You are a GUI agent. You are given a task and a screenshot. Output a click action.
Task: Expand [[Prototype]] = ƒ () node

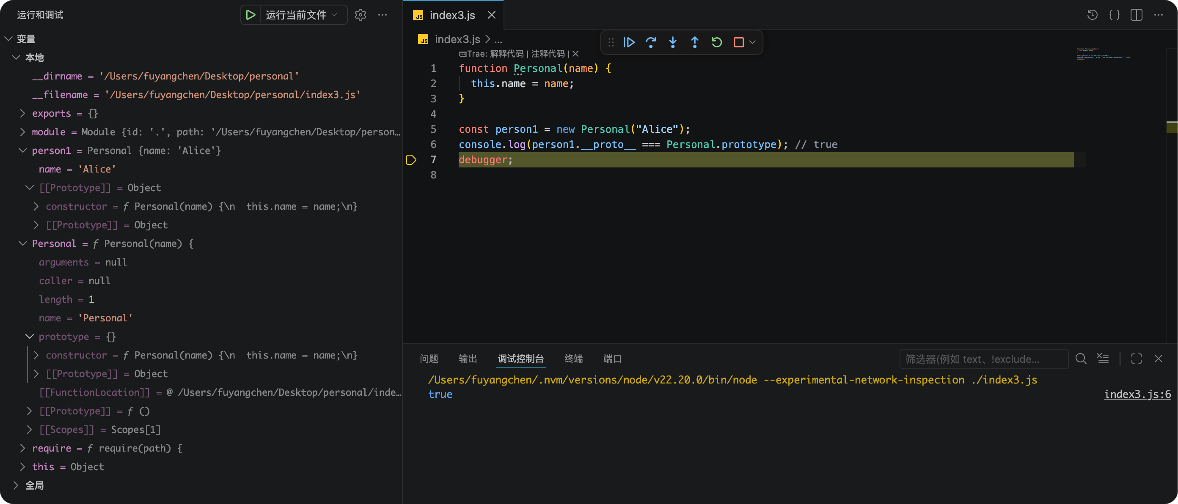(x=30, y=411)
